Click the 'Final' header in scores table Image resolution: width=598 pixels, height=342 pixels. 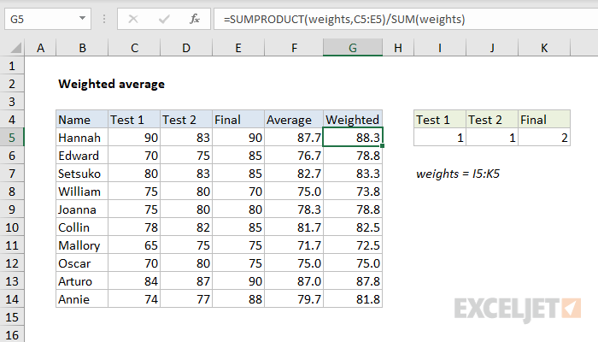[x=238, y=120]
